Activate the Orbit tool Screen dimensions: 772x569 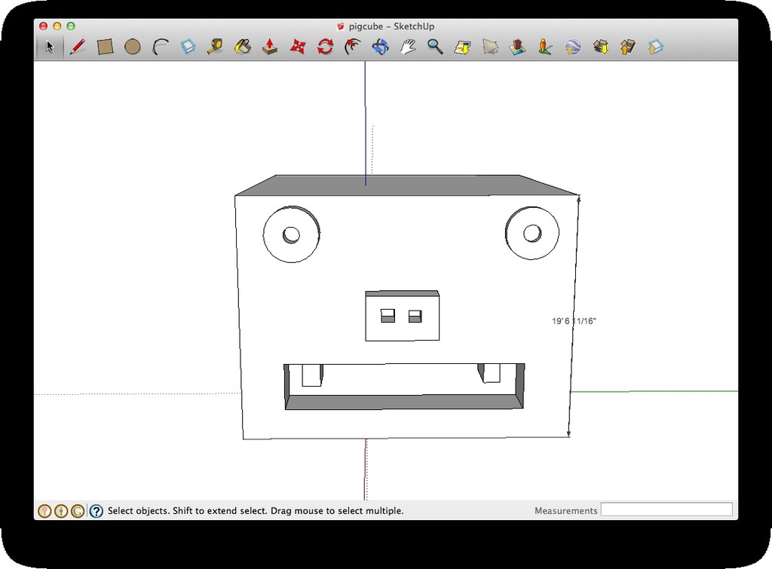pyautogui.click(x=380, y=47)
